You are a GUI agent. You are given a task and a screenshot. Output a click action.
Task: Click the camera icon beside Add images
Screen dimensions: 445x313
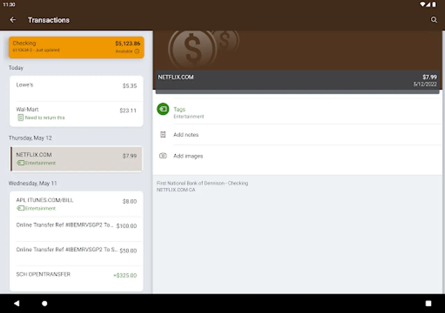163,156
